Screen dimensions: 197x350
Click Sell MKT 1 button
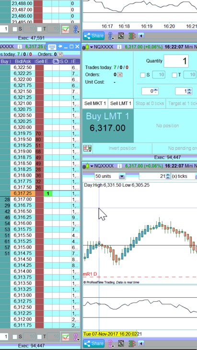pos(95,103)
